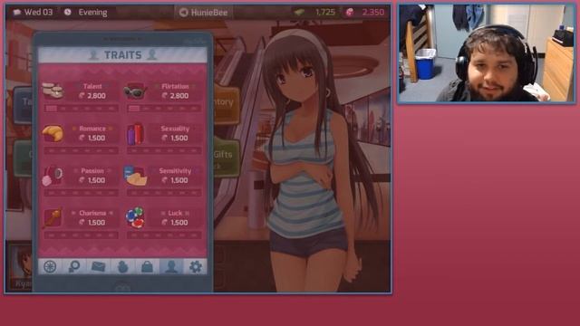Click the streamer webcam overlay
This screenshot has height=326, width=580.
pos(486,53)
